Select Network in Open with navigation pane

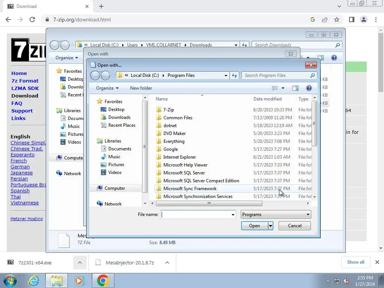click(x=113, y=204)
